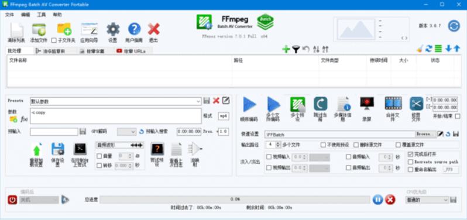Screen dimensions: 467x220
Task: Open the Edit menu
Action: click(25, 15)
